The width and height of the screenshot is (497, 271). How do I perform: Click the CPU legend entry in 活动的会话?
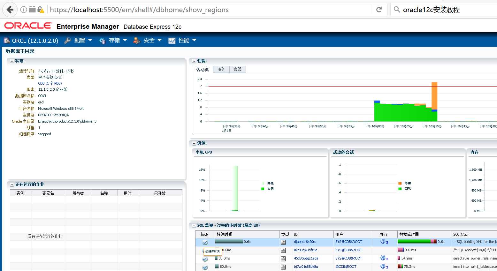(405, 189)
